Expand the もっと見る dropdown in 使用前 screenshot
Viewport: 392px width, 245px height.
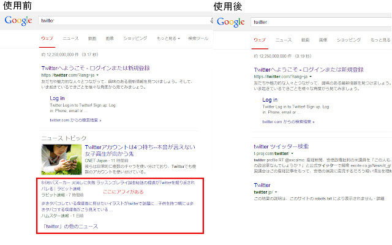click(x=168, y=39)
